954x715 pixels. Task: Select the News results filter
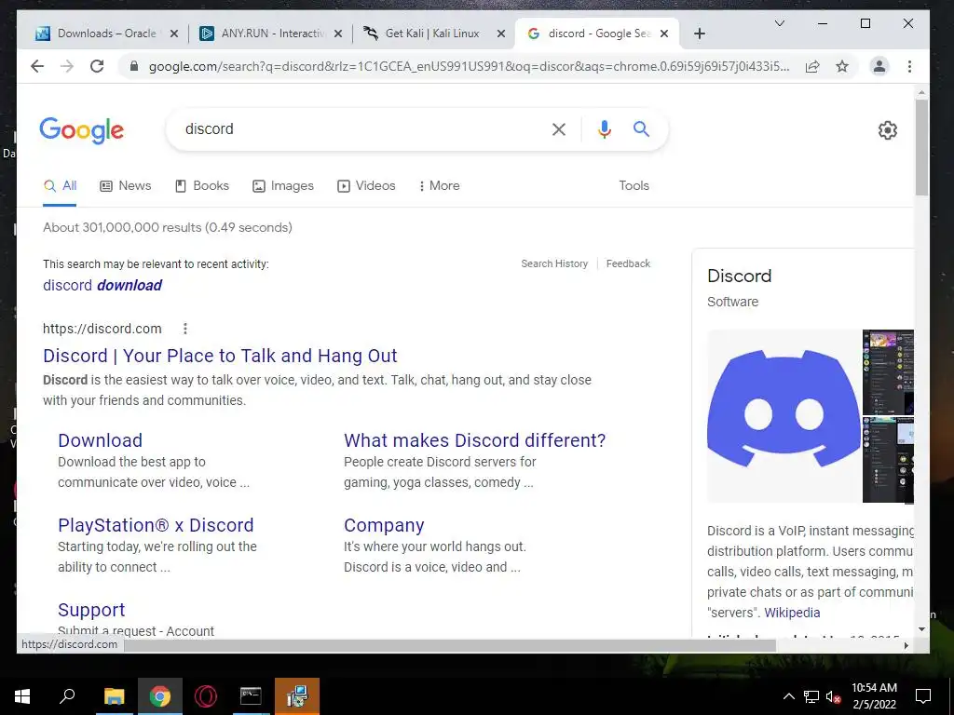126,185
